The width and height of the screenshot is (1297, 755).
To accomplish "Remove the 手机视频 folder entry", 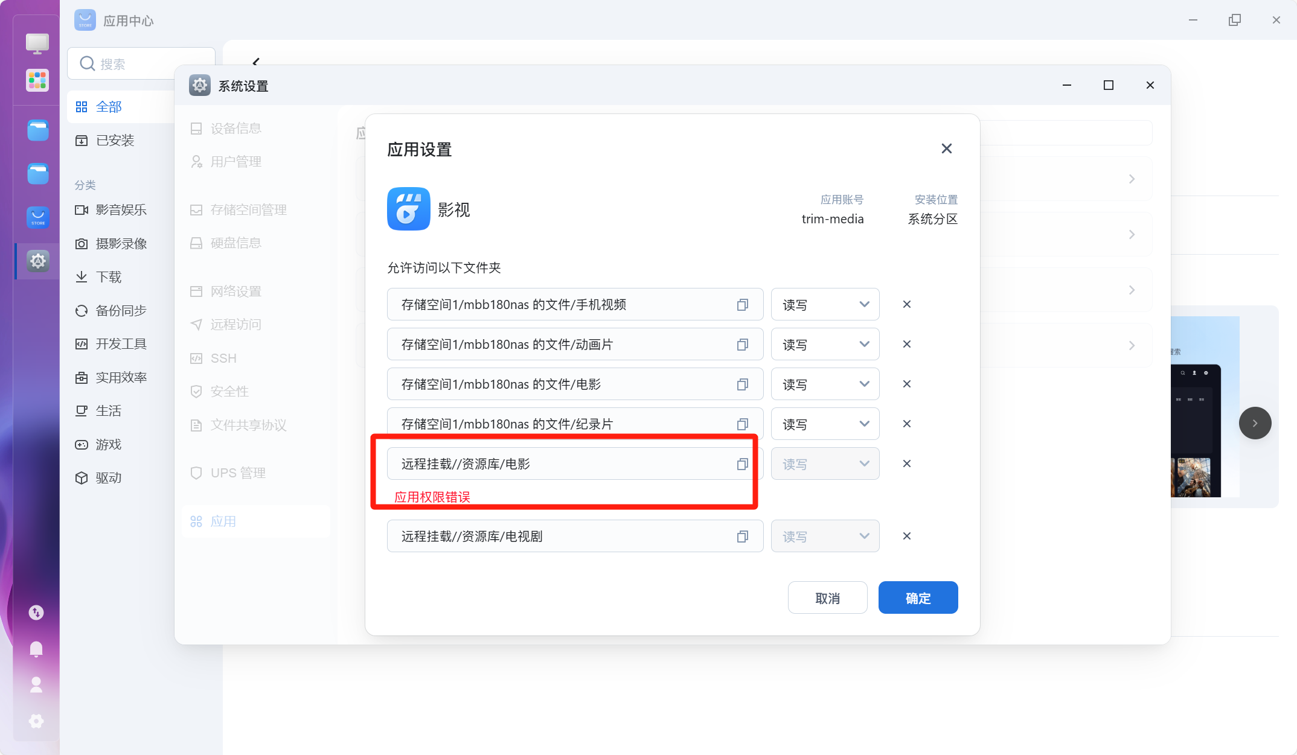I will (906, 304).
